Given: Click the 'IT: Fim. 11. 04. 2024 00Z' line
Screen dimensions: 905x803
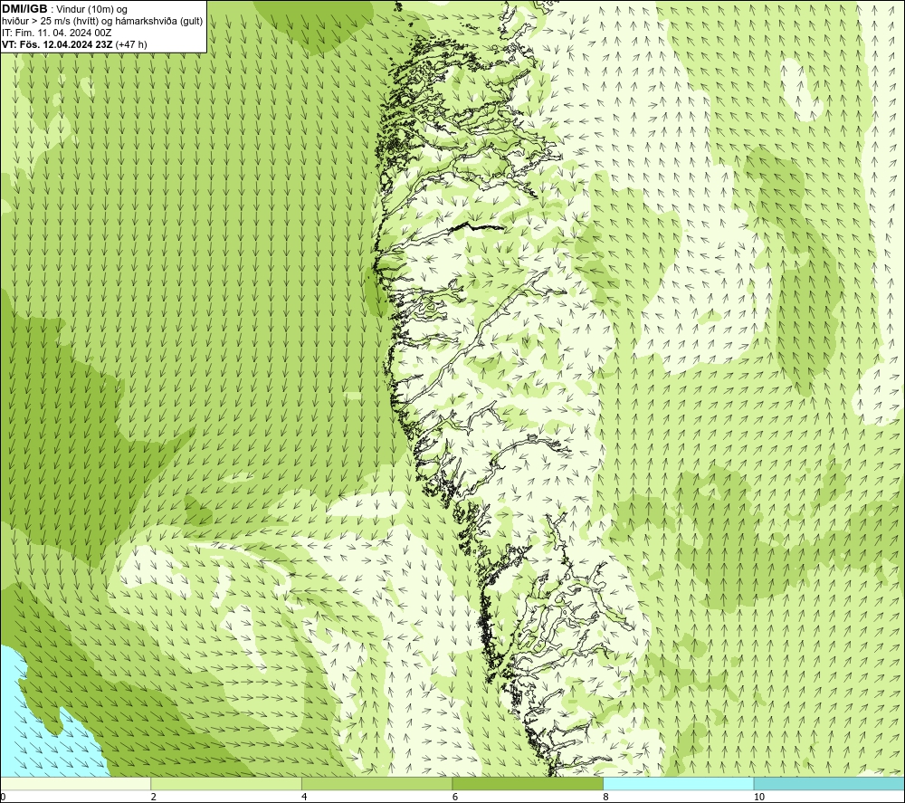Looking at the screenshot, I should (x=56, y=33).
